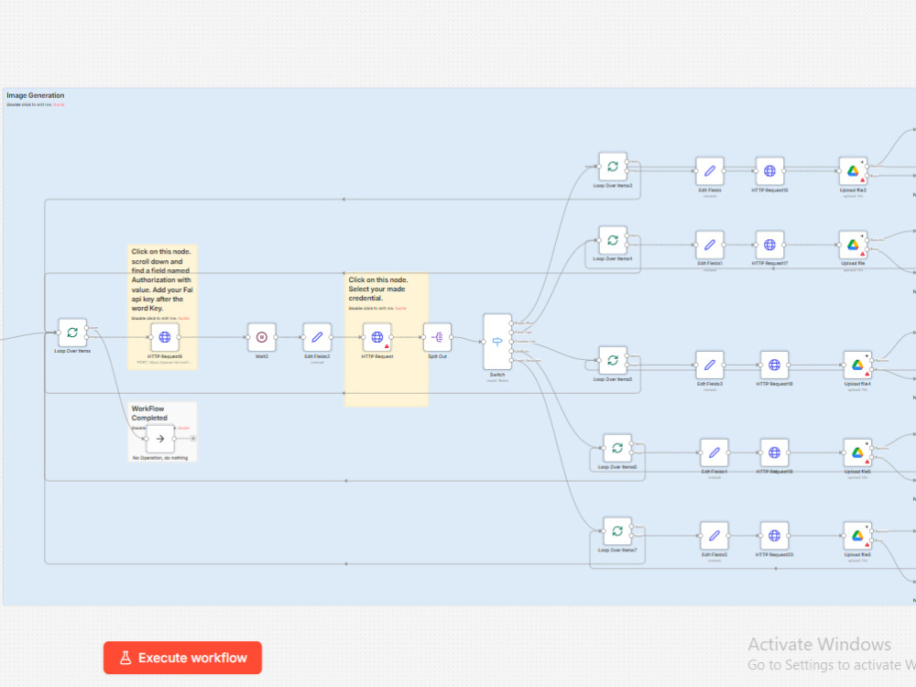Image resolution: width=916 pixels, height=687 pixels.
Task: Open Guide link in Image Generation note
Action: [59, 104]
